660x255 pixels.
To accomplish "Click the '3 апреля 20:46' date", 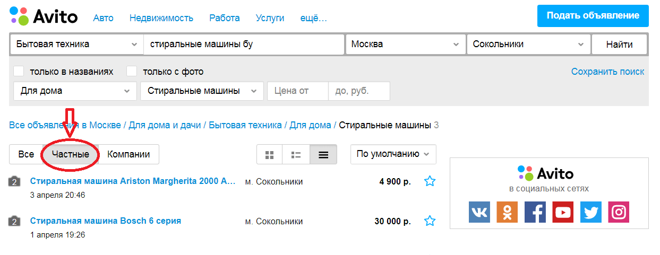I will pyautogui.click(x=57, y=195).
